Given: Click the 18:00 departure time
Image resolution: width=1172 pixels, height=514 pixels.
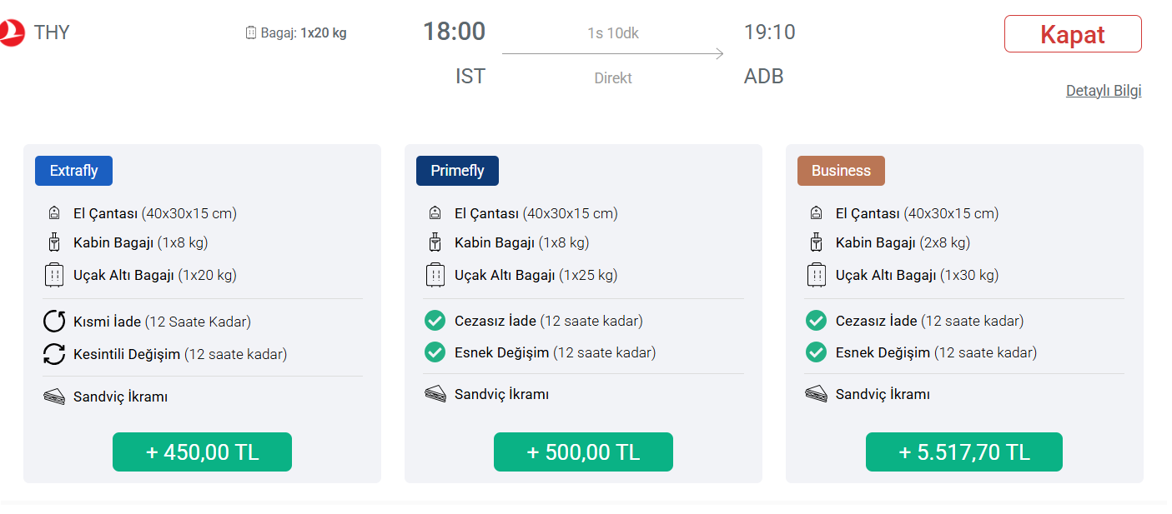Looking at the screenshot, I should pyautogui.click(x=454, y=32).
